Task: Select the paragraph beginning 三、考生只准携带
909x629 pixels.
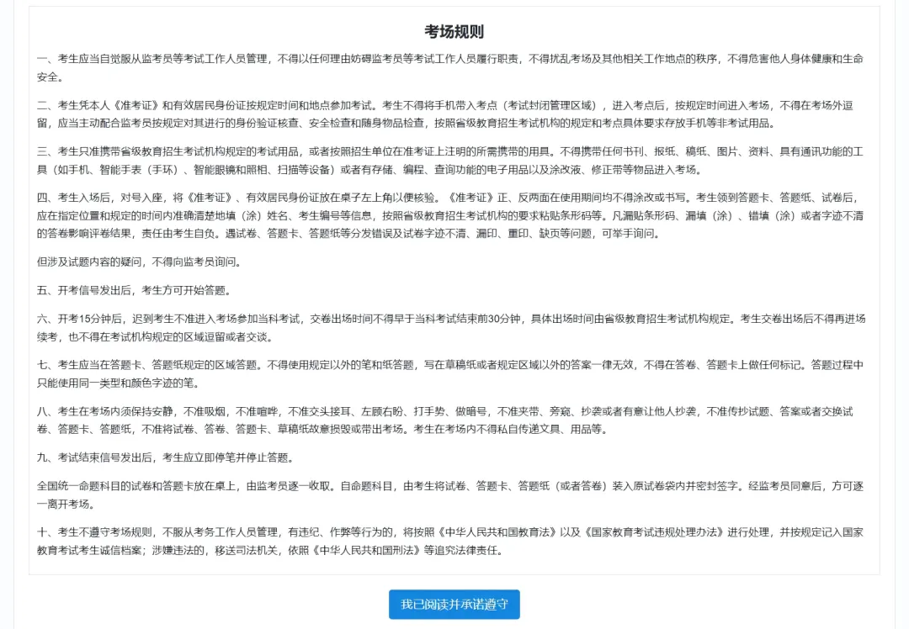Action: (x=450, y=161)
